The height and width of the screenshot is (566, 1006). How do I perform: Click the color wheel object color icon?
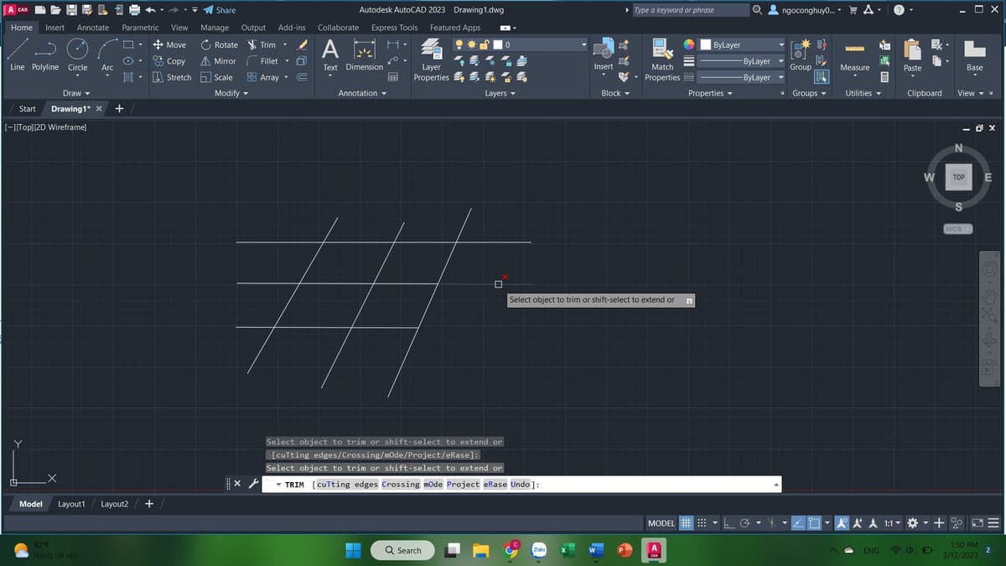tap(688, 44)
